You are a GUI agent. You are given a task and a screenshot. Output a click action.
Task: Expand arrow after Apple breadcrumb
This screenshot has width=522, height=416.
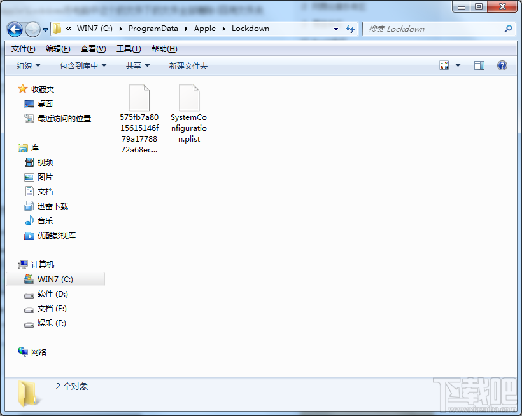(x=223, y=29)
